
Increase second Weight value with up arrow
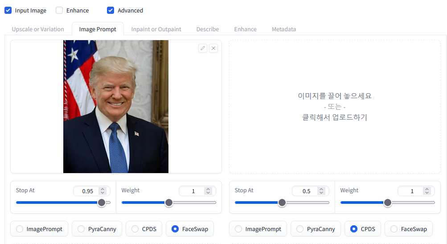pyautogui.click(x=427, y=189)
